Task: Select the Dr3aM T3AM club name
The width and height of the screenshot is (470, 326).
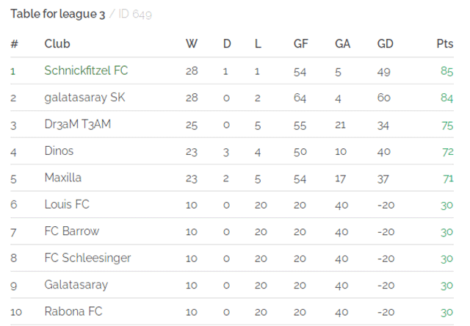Action: [x=78, y=124]
